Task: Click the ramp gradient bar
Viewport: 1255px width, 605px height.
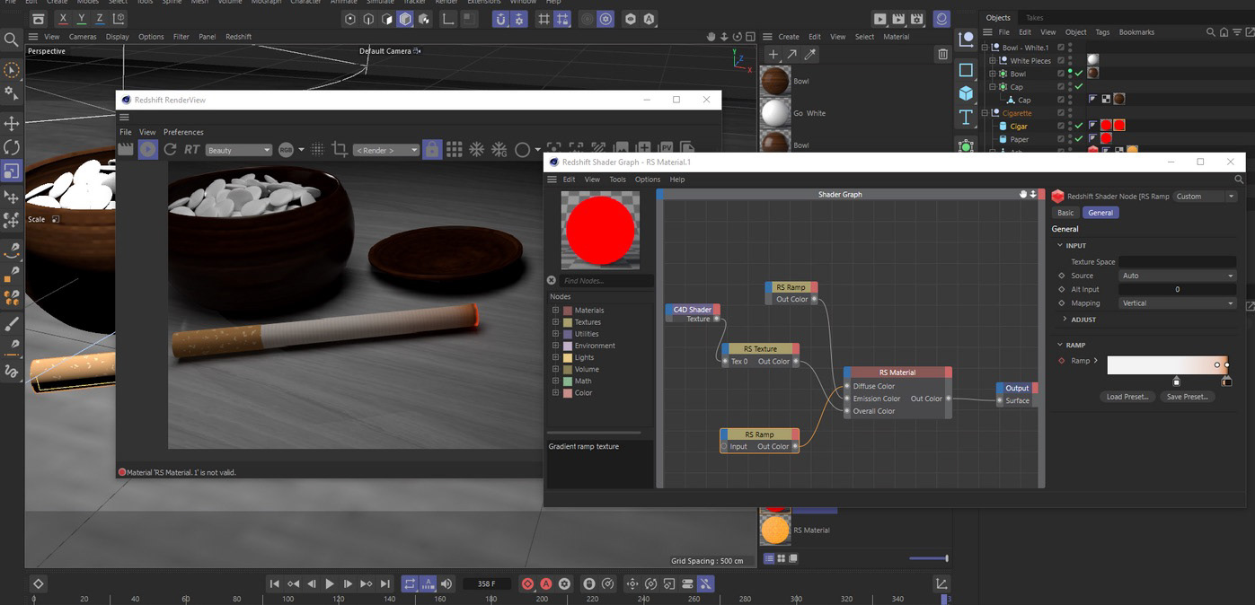Action: click(x=1169, y=364)
